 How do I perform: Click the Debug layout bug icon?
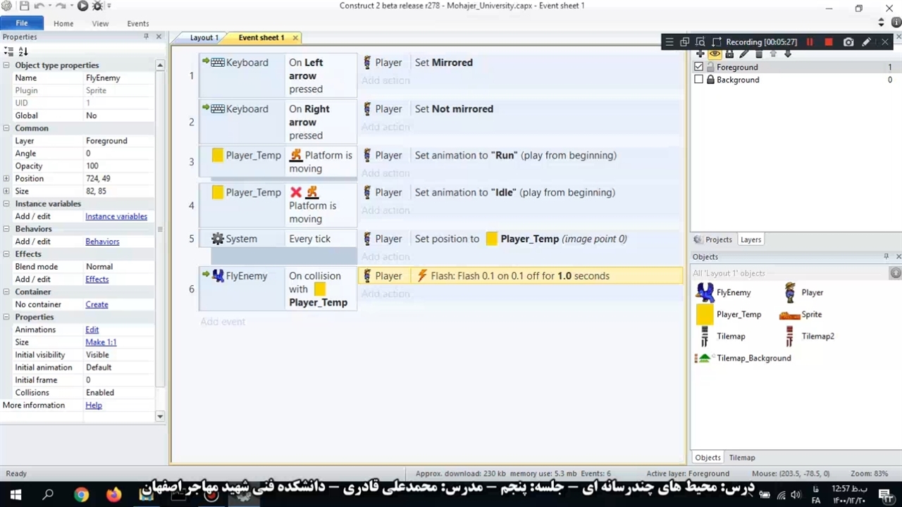coord(97,6)
